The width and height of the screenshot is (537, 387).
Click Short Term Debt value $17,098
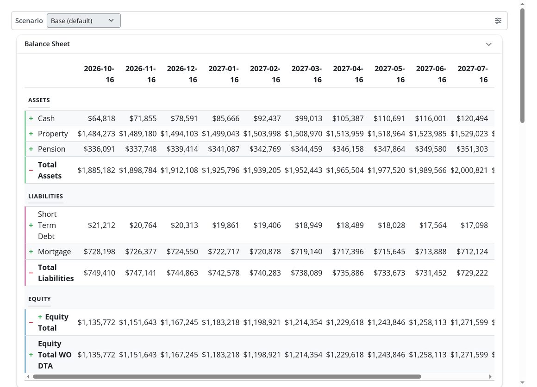pyautogui.click(x=474, y=225)
